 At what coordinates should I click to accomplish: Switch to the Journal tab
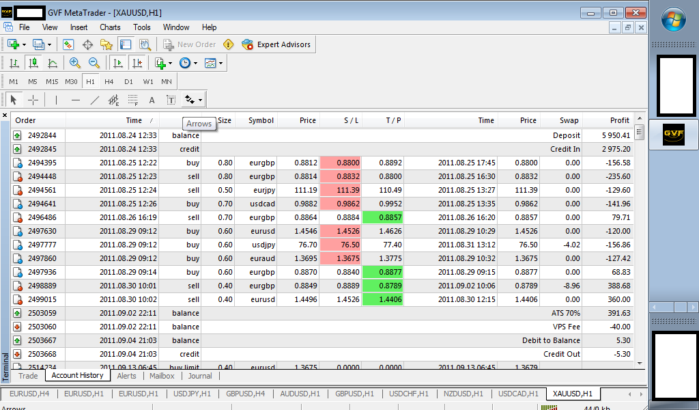200,376
